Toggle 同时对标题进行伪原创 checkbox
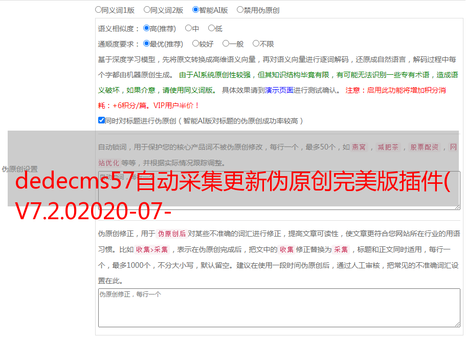466x337 pixels. click(101, 120)
